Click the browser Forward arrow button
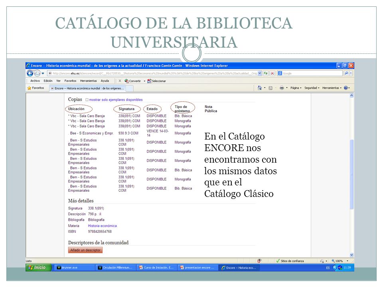Viewport: 383px width, 287px height. pos(37,73)
